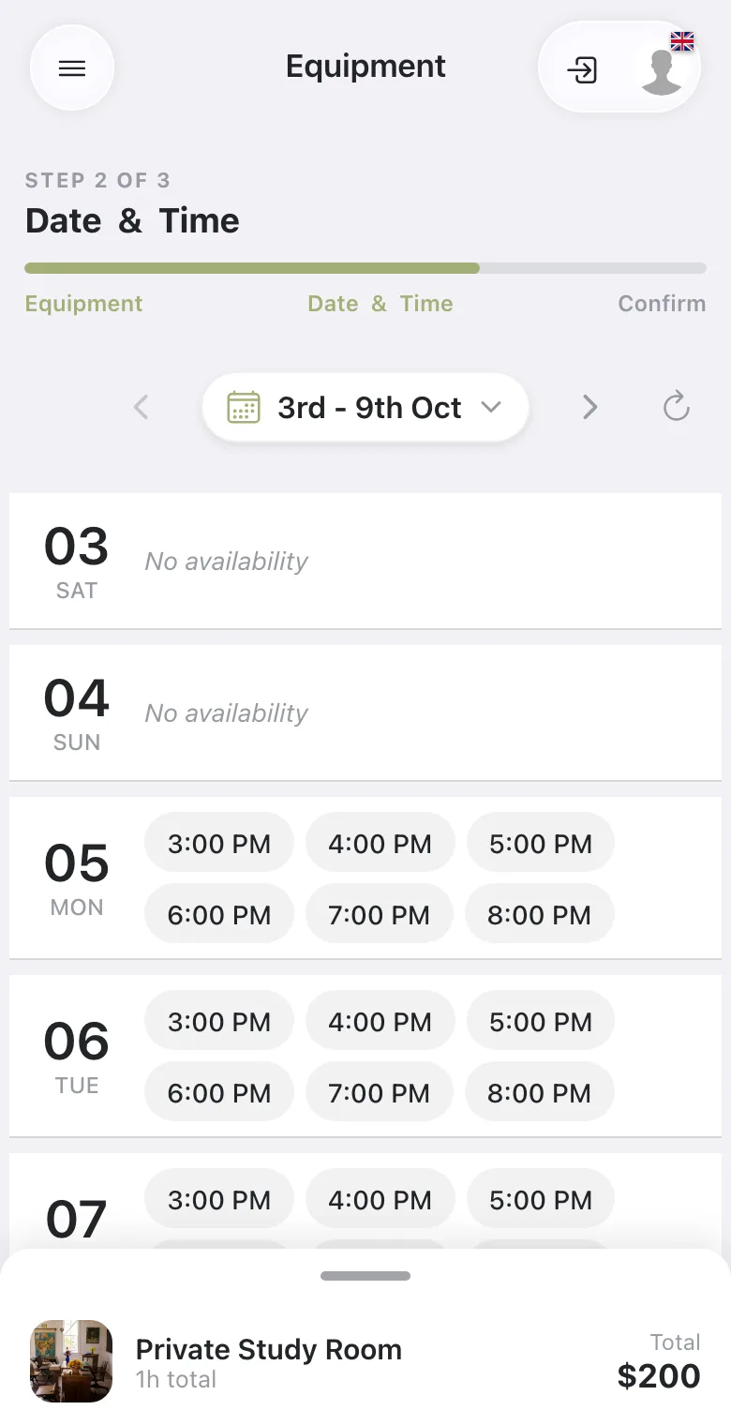Open Private Study Room thumbnail
The image size is (731, 1425).
(x=71, y=1361)
